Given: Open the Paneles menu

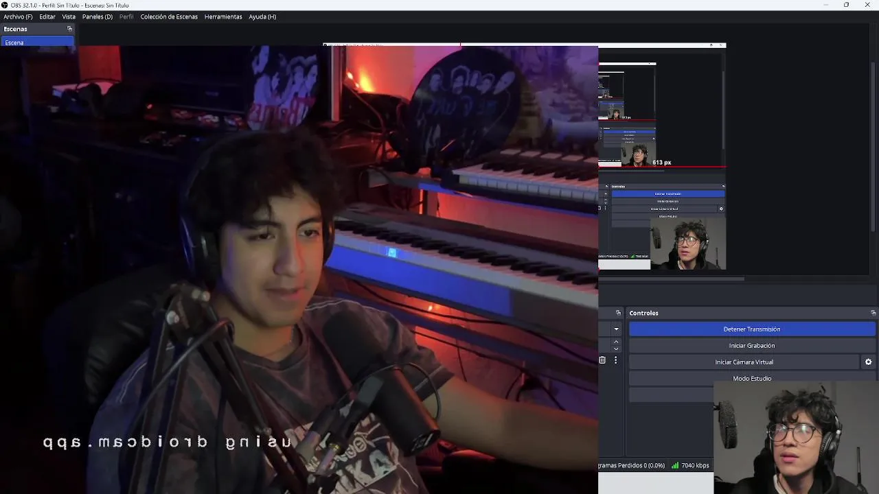Looking at the screenshot, I should coord(98,16).
